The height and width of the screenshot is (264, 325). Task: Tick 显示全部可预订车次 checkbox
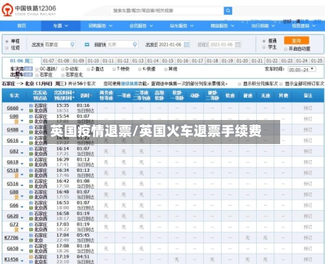tap(281, 84)
